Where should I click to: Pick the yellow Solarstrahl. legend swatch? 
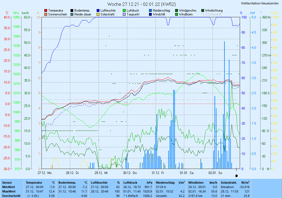coord(98,14)
